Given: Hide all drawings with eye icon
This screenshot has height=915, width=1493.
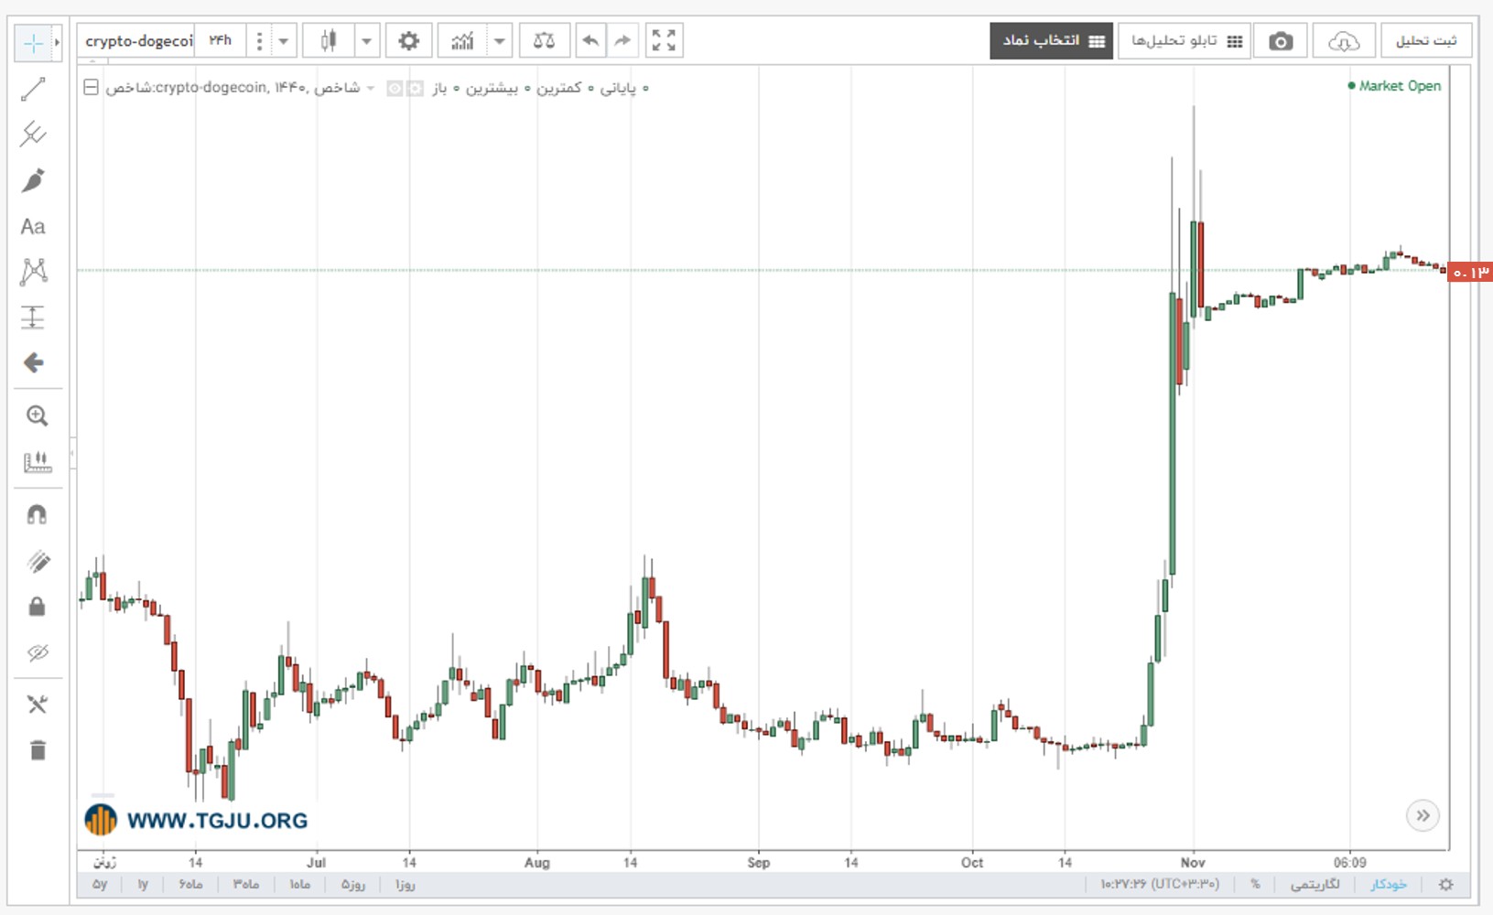Looking at the screenshot, I should click(37, 652).
